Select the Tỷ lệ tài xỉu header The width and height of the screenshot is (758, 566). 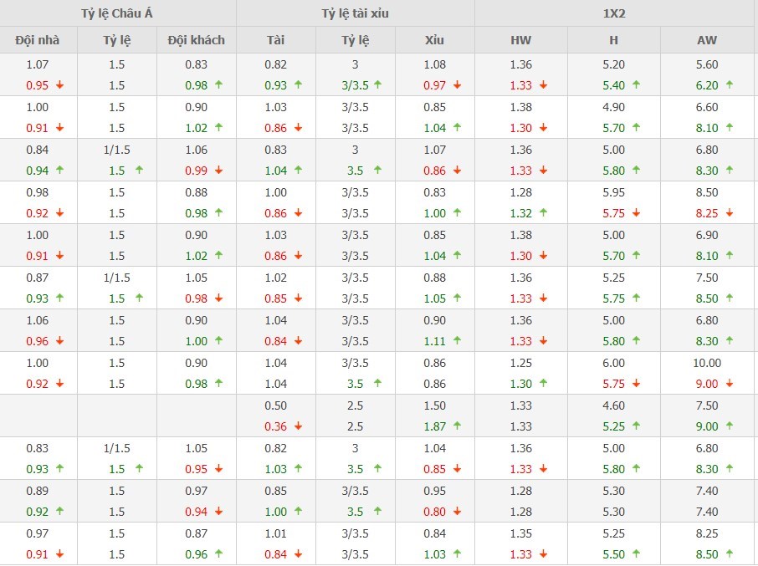click(x=356, y=13)
